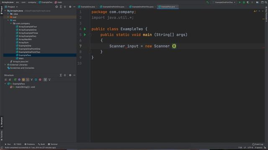
Task: Select Main class in project tree
Action: [21, 58]
